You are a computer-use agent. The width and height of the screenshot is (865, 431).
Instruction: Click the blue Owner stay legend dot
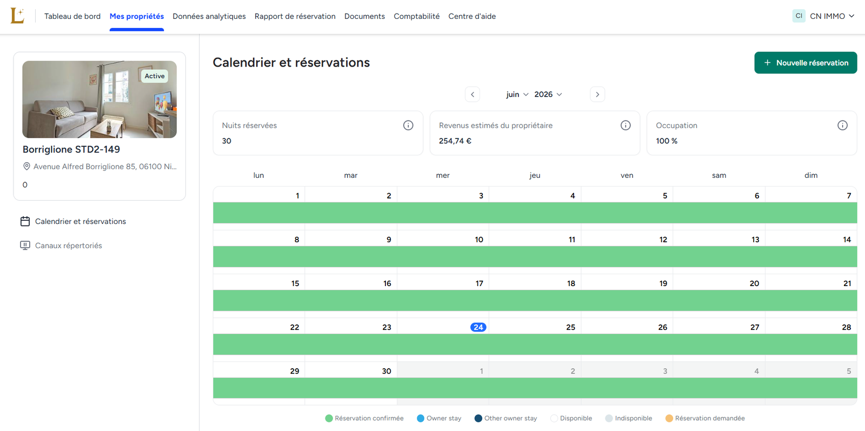tap(421, 418)
